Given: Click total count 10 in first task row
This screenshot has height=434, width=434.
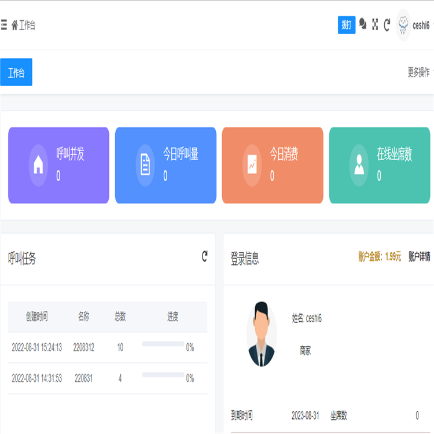Looking at the screenshot, I should pyautogui.click(x=120, y=347).
